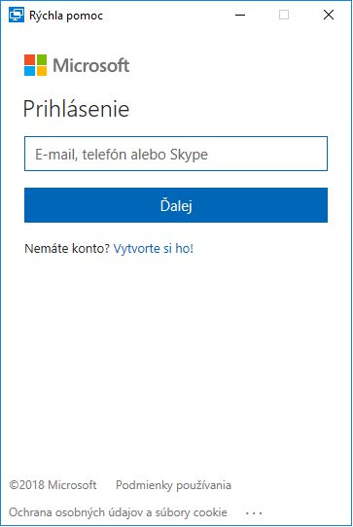
Task: Click the grayed-out maximize button
Action: pos(284,15)
